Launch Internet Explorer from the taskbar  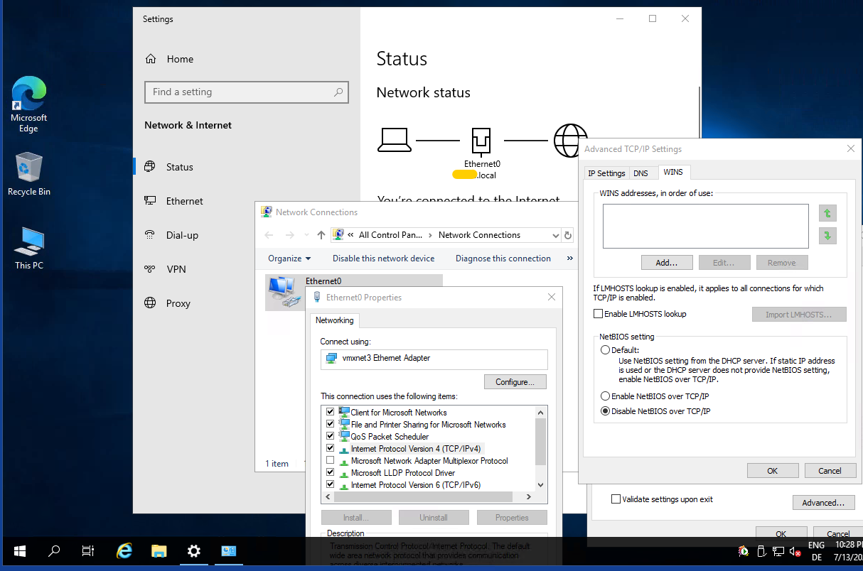[124, 550]
